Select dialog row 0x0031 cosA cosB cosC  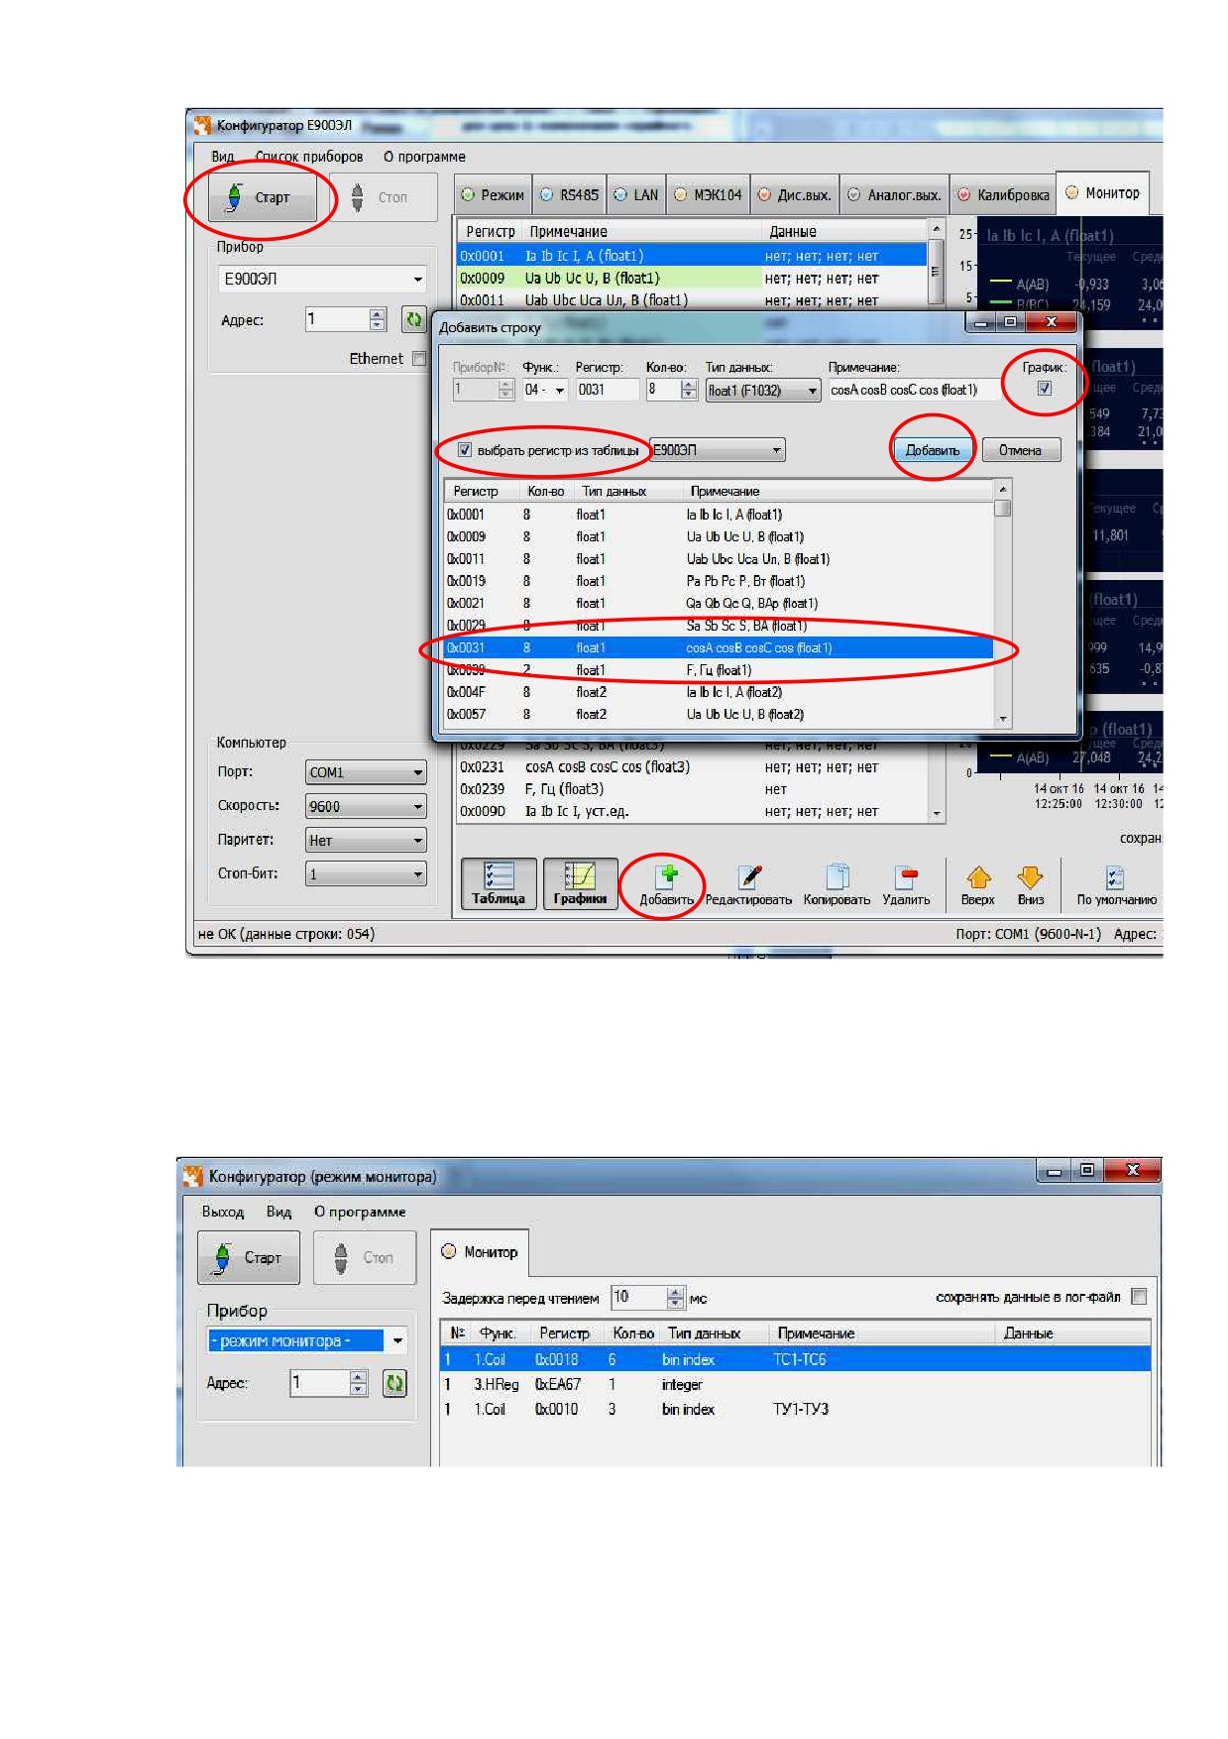coord(719,647)
